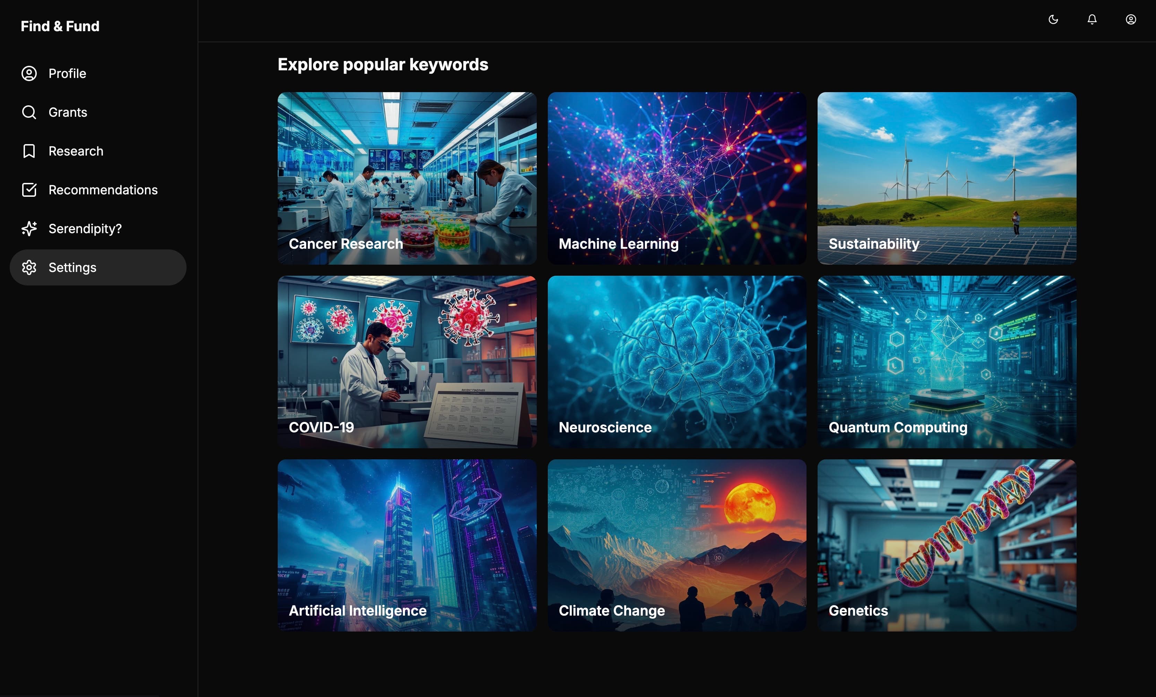Click the Grants magnifier icon

tap(29, 113)
